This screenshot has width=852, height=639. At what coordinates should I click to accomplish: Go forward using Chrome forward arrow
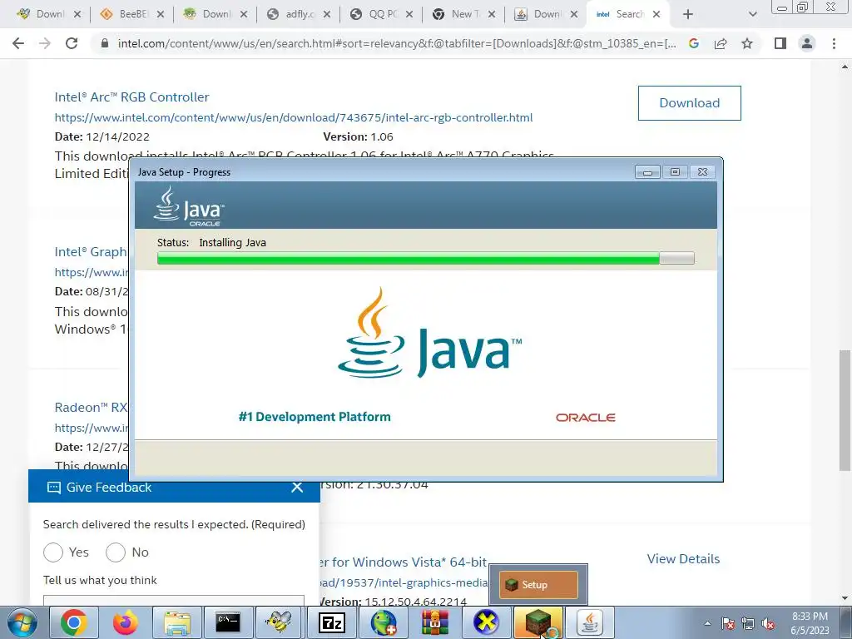point(45,43)
